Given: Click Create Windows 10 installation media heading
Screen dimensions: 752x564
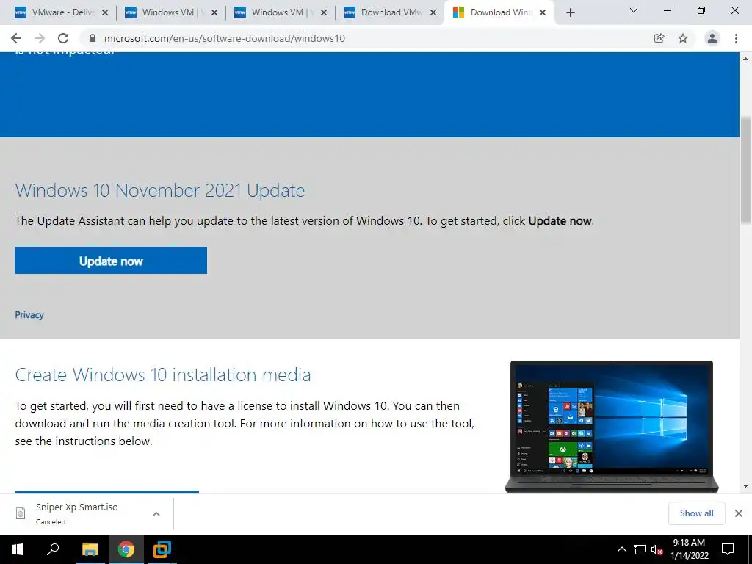Looking at the screenshot, I should point(163,375).
